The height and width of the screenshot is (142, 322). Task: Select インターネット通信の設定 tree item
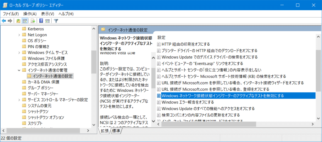(x=53, y=76)
